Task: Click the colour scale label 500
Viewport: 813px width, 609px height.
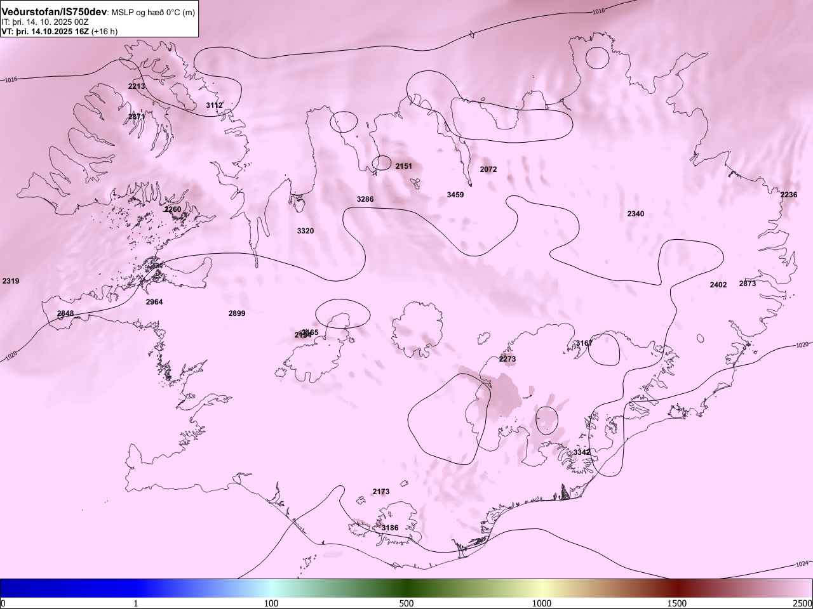Action: 406,603
